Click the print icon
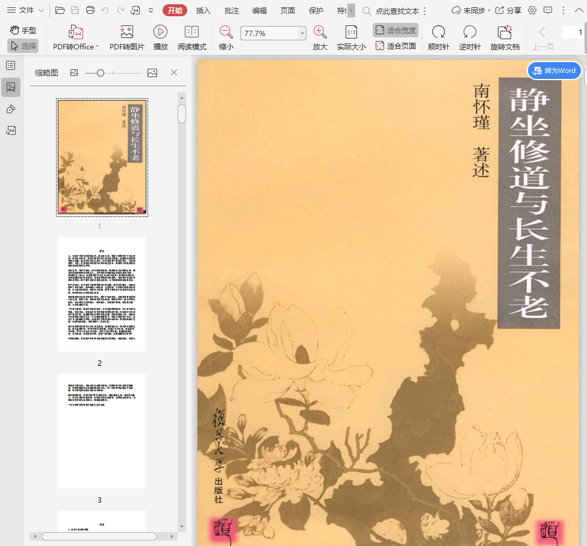The width and height of the screenshot is (587, 546). [90, 10]
